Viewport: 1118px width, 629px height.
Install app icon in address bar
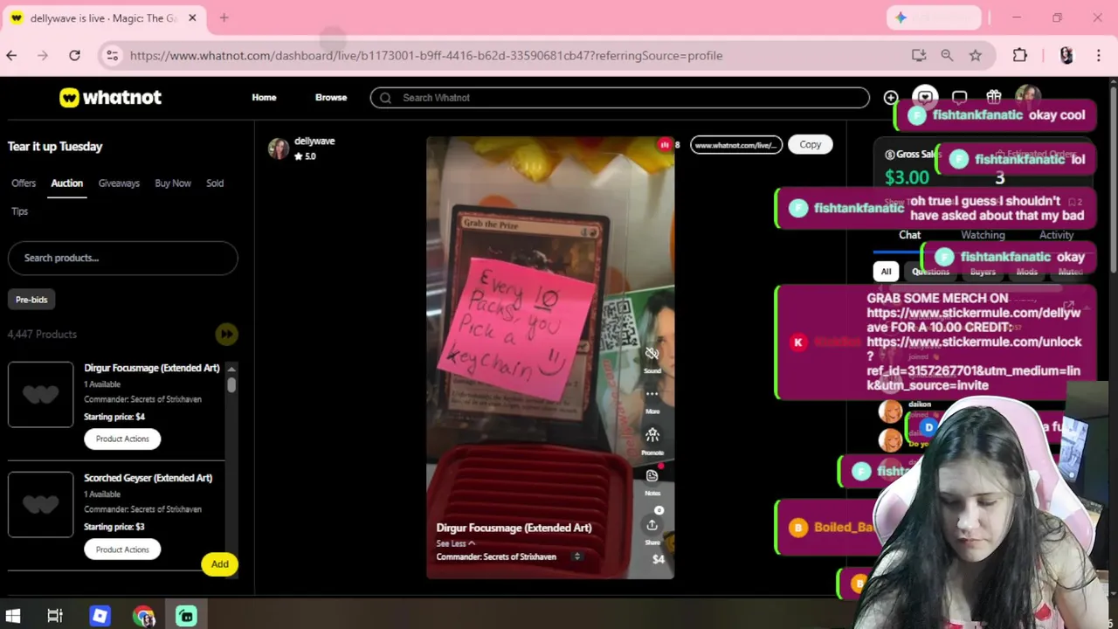pyautogui.click(x=919, y=55)
